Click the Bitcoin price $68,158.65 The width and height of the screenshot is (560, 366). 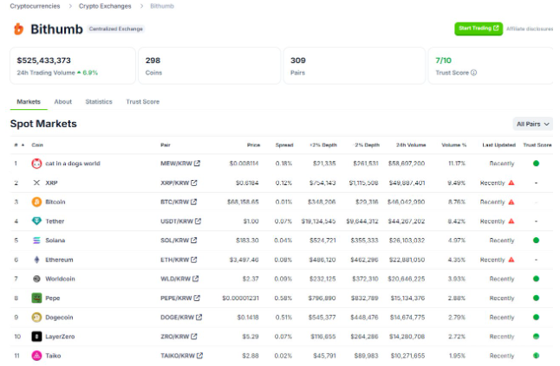pyautogui.click(x=243, y=202)
